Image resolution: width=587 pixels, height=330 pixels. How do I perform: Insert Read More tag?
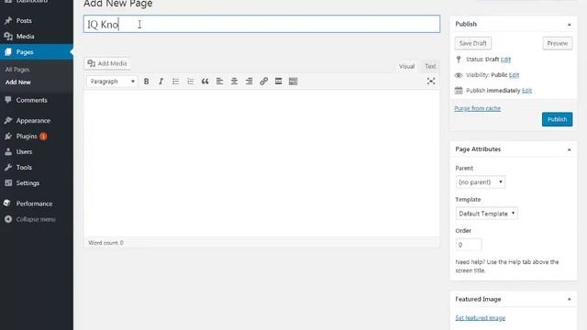point(278,82)
